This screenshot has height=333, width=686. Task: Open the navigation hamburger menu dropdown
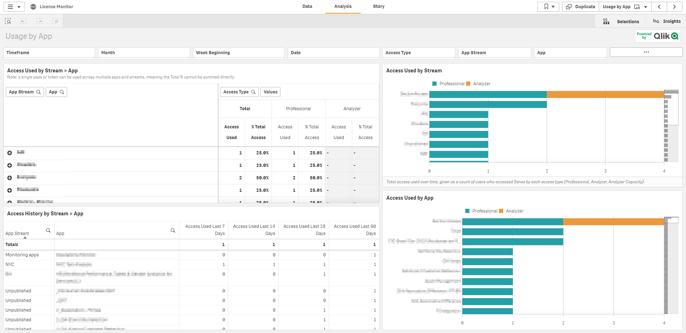(14, 7)
